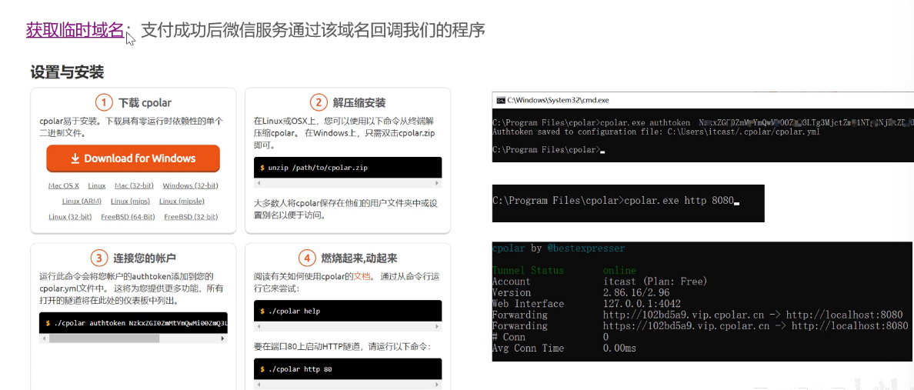Open the FreeBSD (64-Bit) download link
This screenshot has width=914, height=390.
click(128, 217)
